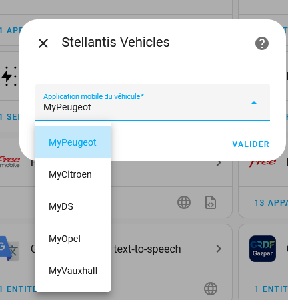Open the help question mark icon
The height and width of the screenshot is (300, 288).
[x=262, y=43]
